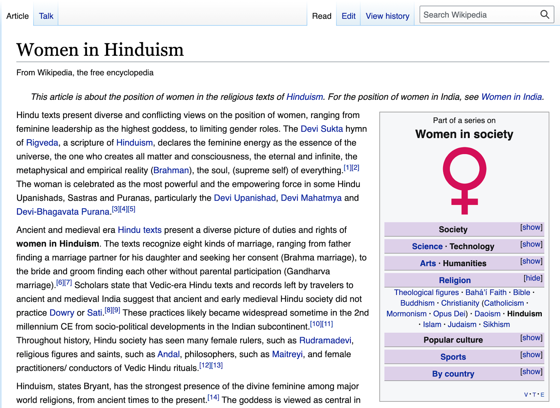Open the Theological figures link
Viewport: 560px width, 408px height.
[x=426, y=292]
